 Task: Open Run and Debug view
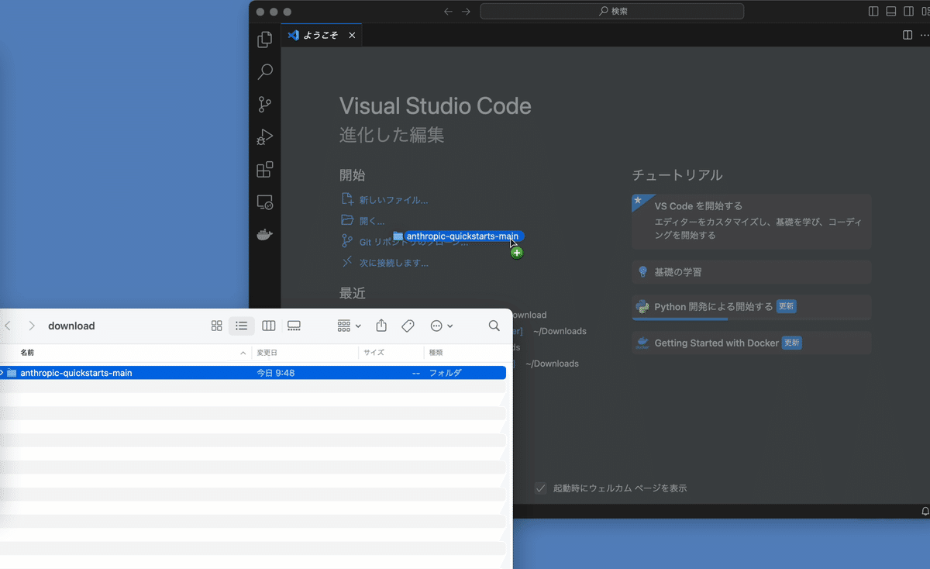(265, 137)
